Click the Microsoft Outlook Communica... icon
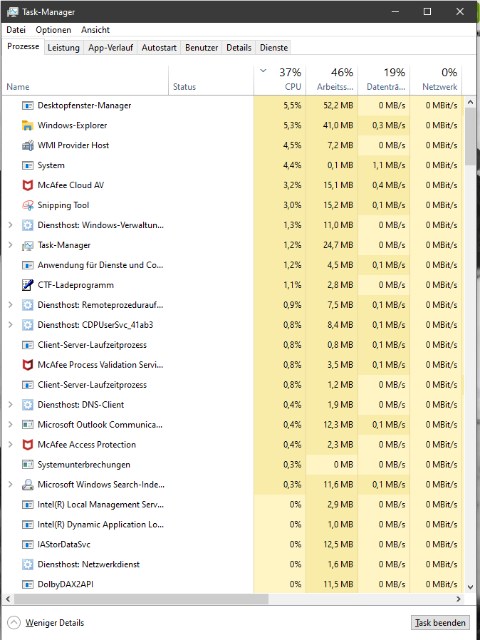The height and width of the screenshot is (640, 480). click(x=27, y=425)
